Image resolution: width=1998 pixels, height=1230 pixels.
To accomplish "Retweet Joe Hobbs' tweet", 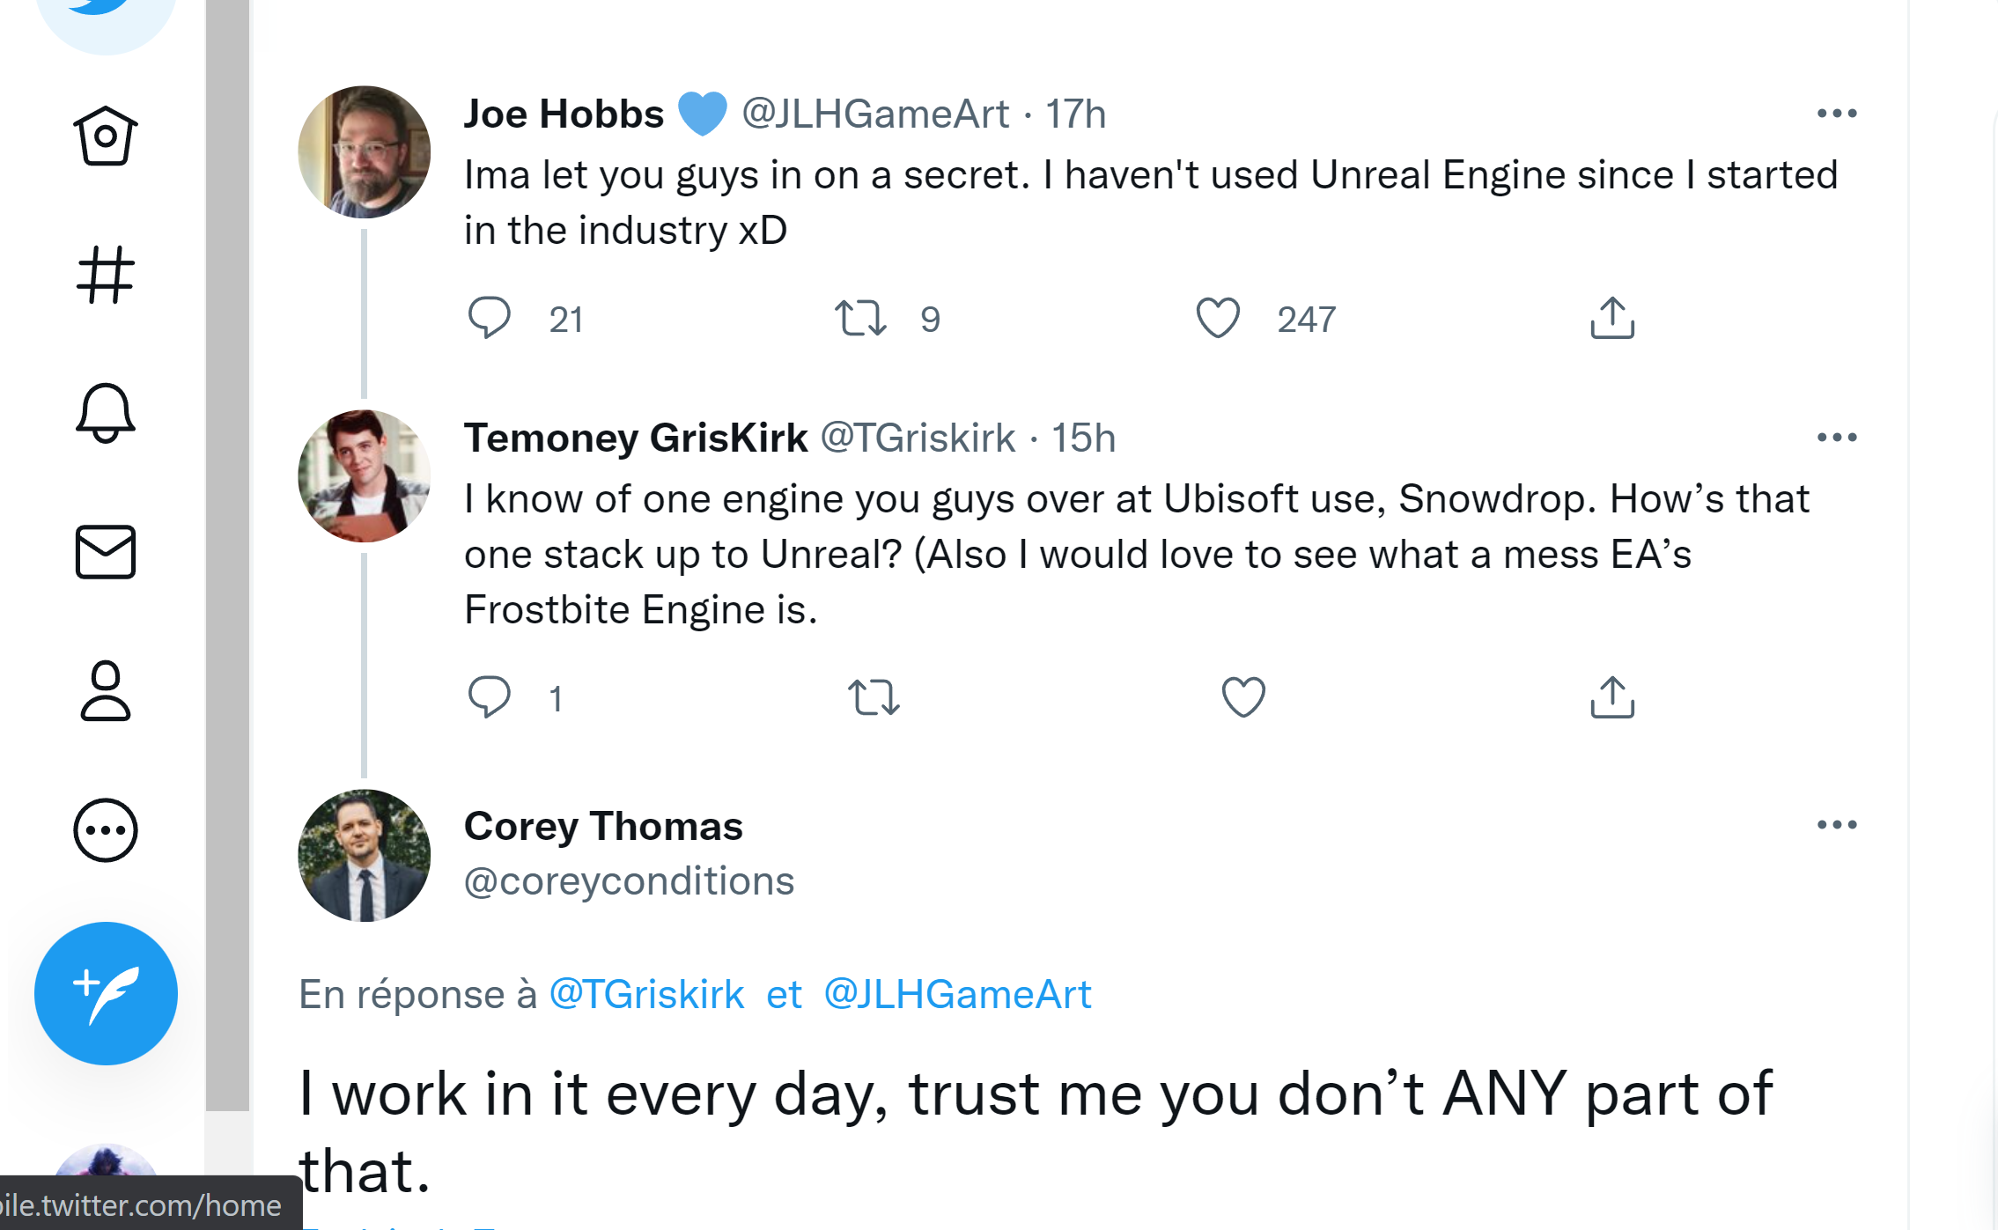I will [860, 318].
